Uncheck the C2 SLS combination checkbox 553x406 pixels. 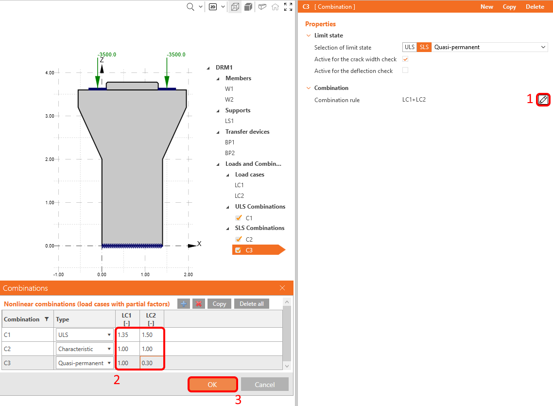click(x=239, y=239)
